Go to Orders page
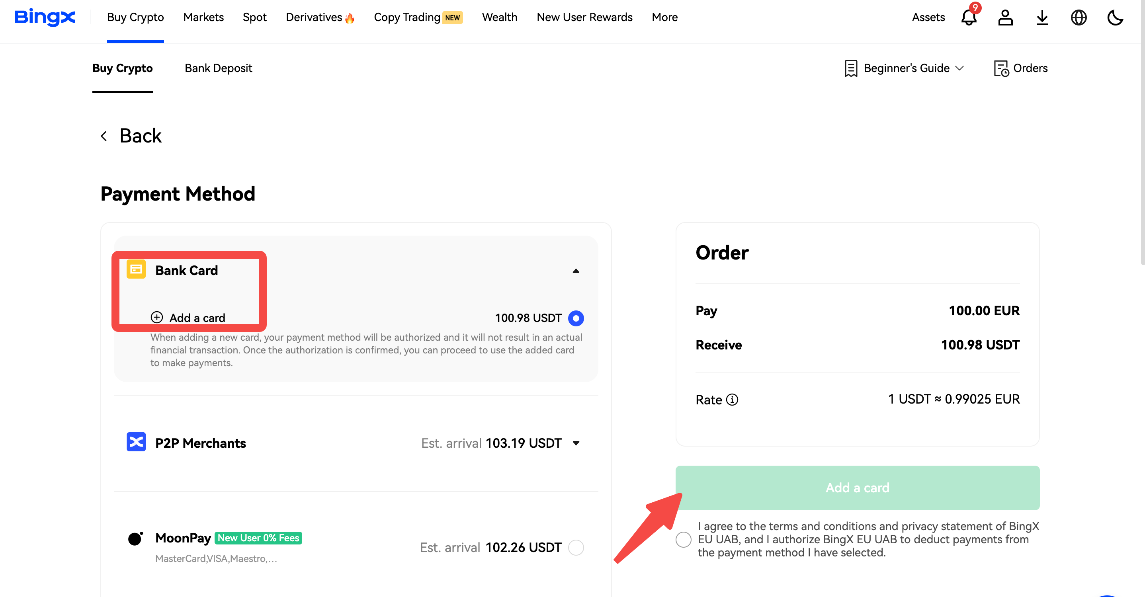 [x=1021, y=68]
